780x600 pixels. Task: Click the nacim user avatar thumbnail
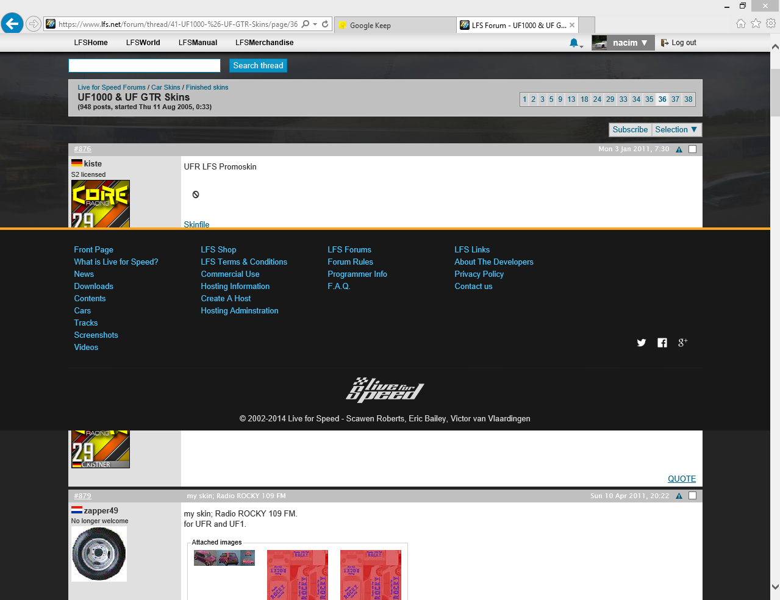[x=600, y=43]
